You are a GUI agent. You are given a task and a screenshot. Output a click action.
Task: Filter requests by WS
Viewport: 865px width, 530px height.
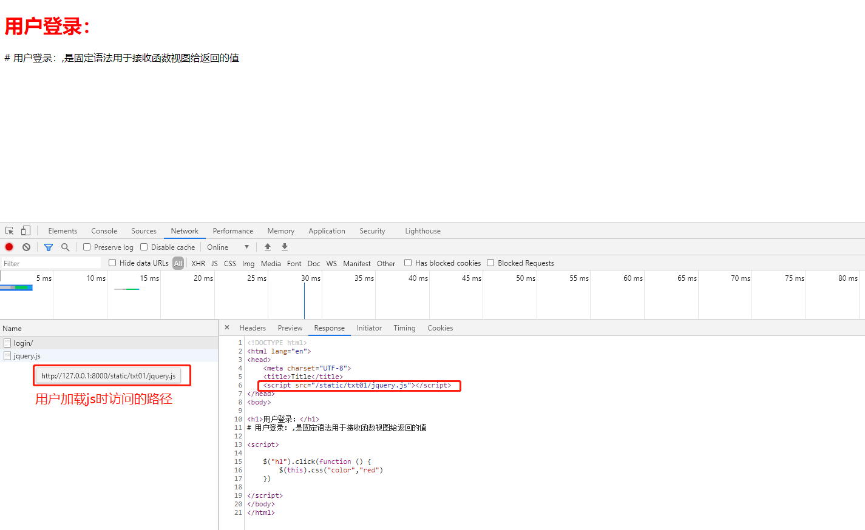pos(331,263)
